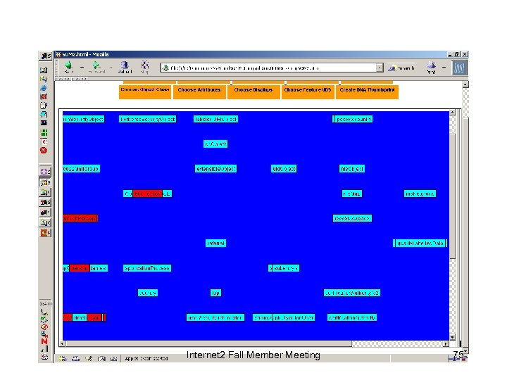This screenshot has width=507, height=380.
Task: Click the Internet Explorer icon in side bar
Action: point(44,88)
